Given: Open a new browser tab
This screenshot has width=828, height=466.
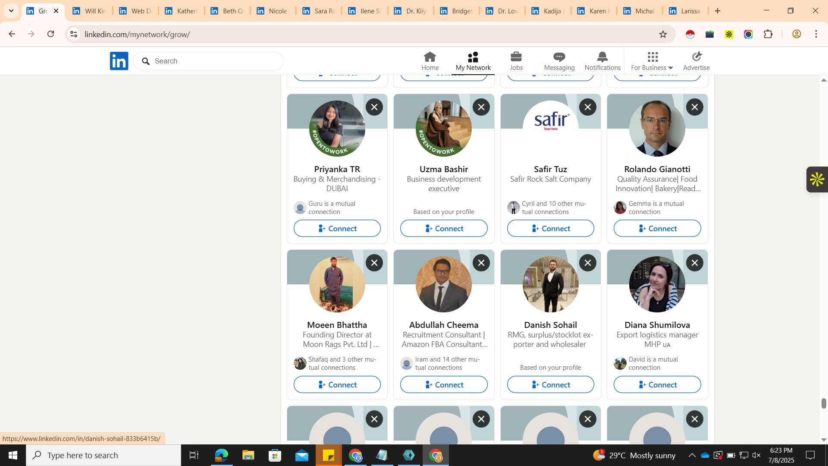Looking at the screenshot, I should click(x=718, y=11).
